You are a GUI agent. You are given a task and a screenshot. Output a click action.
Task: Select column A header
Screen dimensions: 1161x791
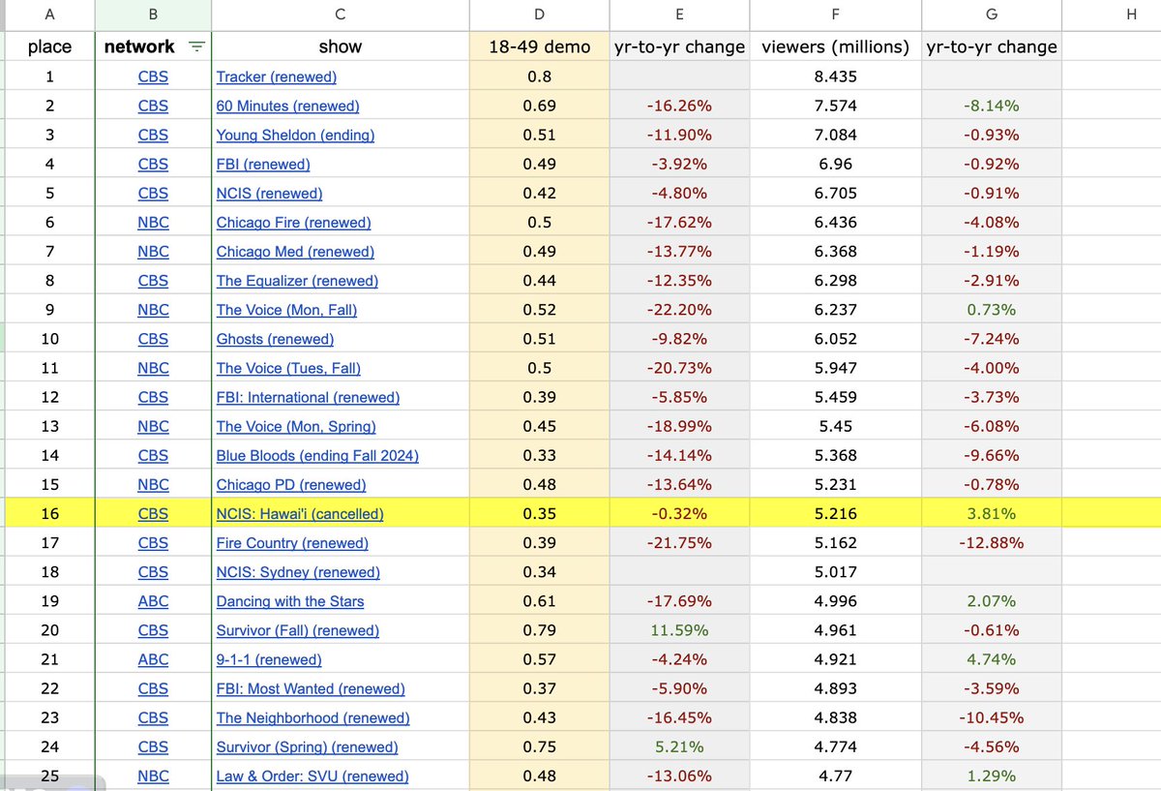[48, 15]
